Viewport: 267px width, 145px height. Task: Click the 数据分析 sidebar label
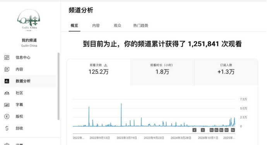coord(23,81)
